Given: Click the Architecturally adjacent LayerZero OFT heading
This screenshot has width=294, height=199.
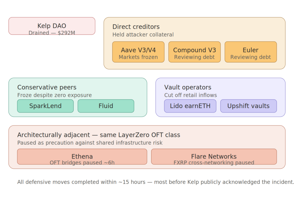Looking at the screenshot, I should point(98,135).
